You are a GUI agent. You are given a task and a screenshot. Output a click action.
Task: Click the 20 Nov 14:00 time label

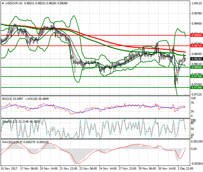[x=49, y=169]
